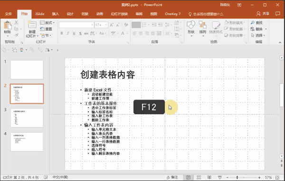285x181 pixels.
Task: Click the zoom slider handle
Action: coord(237,177)
